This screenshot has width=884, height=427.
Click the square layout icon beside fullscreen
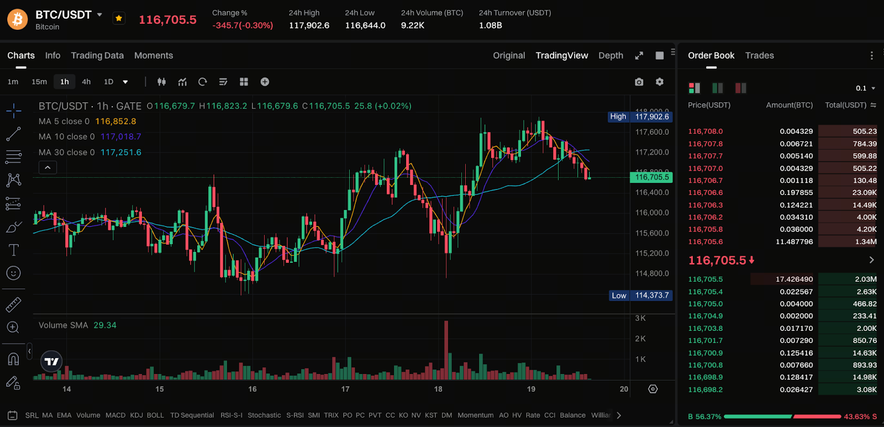click(x=660, y=55)
